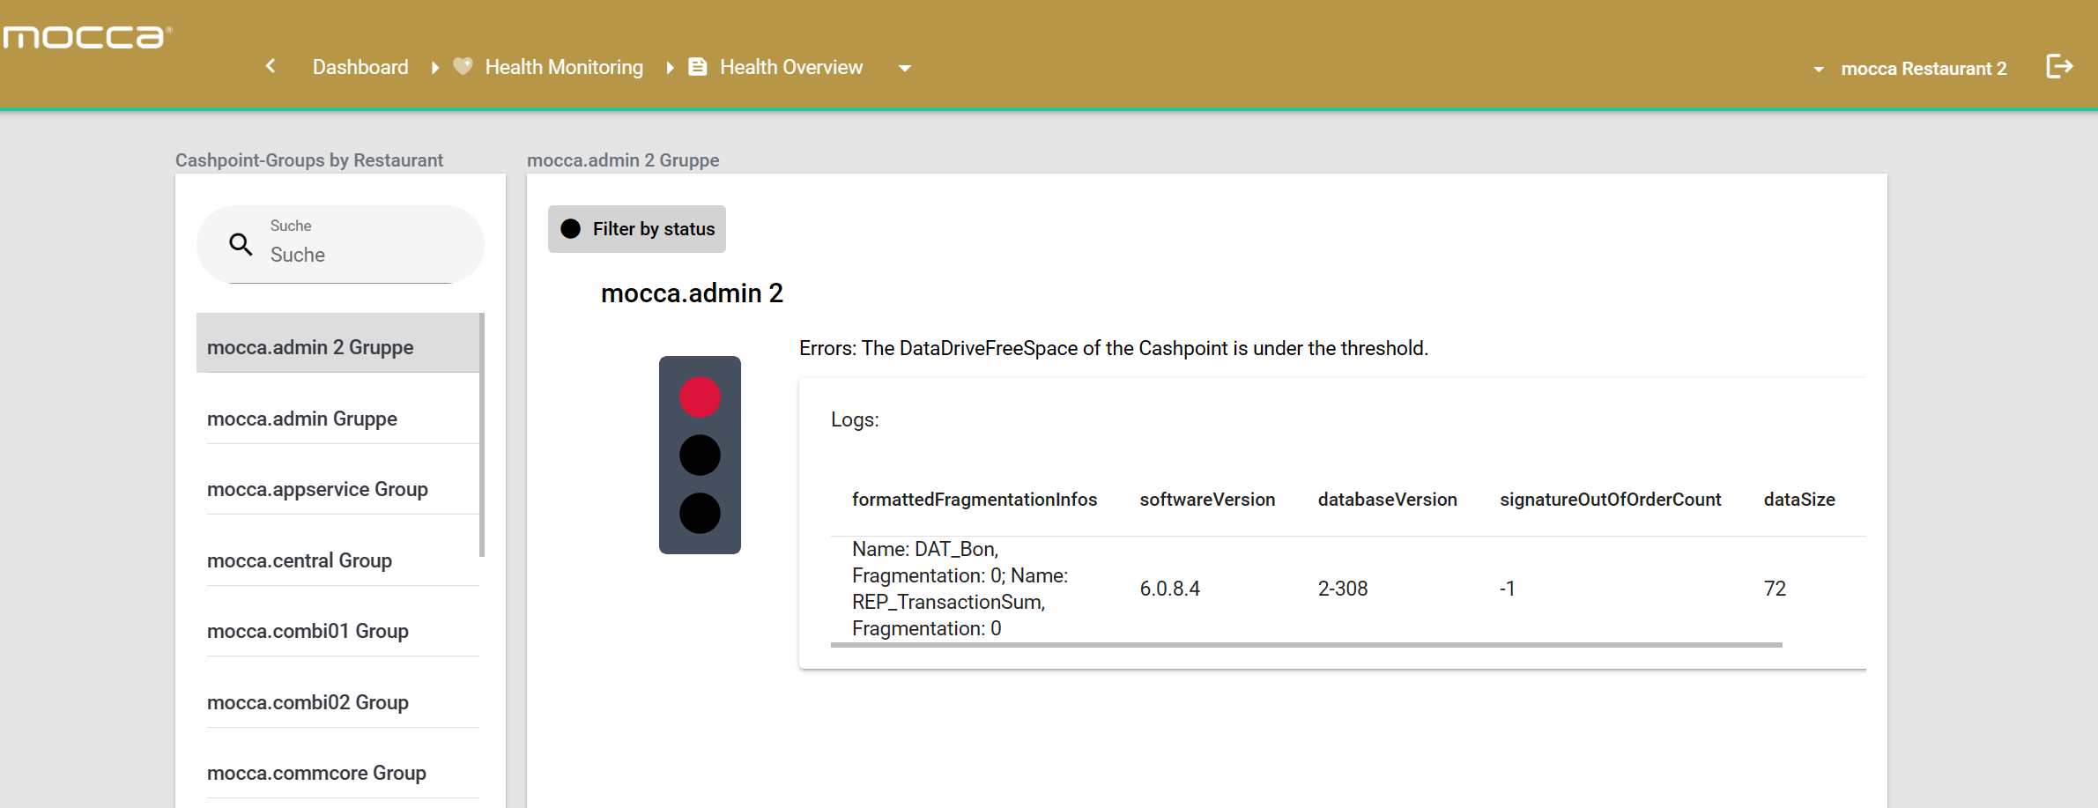Select mocca.central Group
This screenshot has height=808, width=2098.
click(x=343, y=560)
